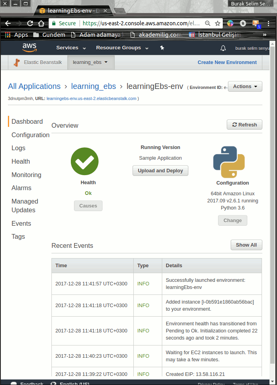This screenshot has width=277, height=385.
Task: Click the AWS logo home icon
Action: click(29, 48)
